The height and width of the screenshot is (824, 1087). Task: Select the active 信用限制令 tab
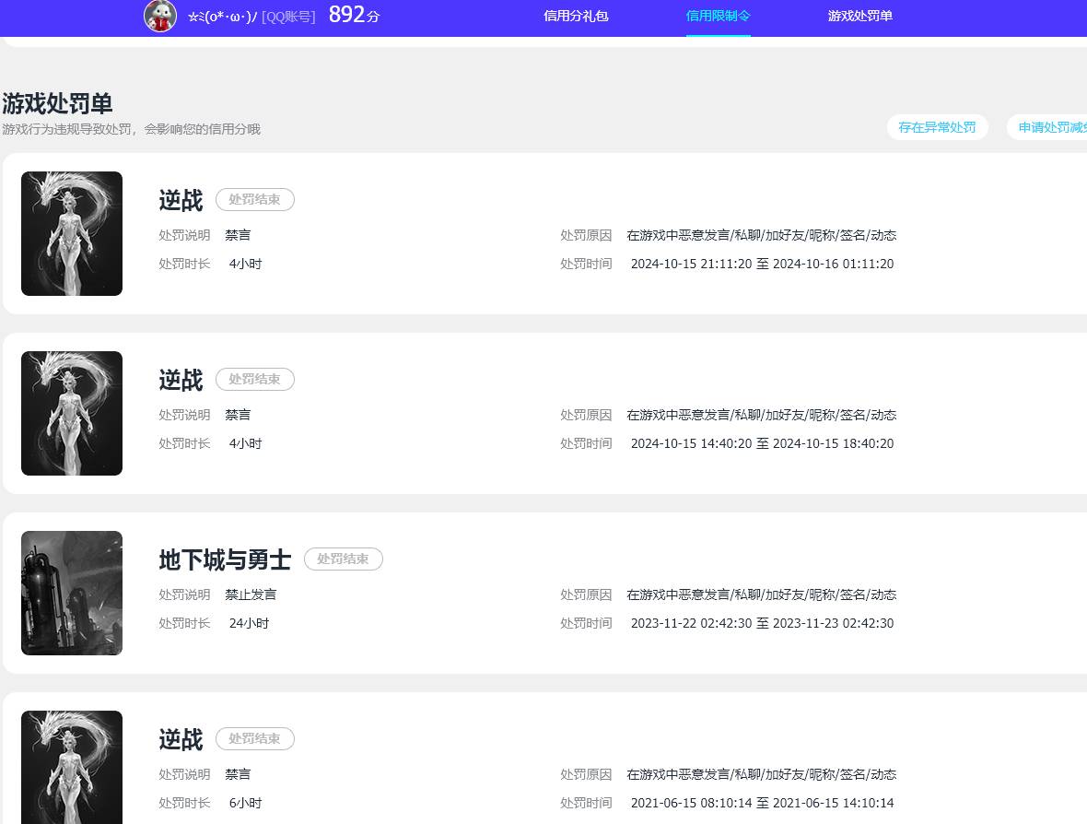(718, 17)
